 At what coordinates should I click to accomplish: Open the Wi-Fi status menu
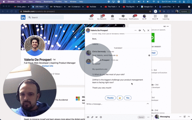coord(154,2)
